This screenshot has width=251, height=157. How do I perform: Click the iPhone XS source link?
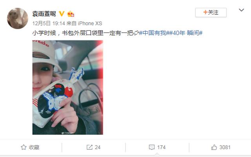[90, 24]
